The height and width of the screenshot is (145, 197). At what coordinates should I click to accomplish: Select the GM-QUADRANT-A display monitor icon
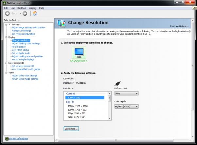(79, 53)
